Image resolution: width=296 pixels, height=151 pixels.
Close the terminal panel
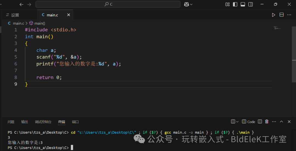[x=289, y=122]
